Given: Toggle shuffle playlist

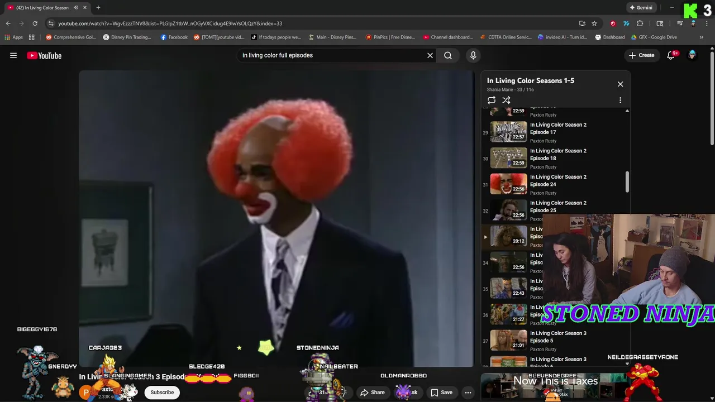Looking at the screenshot, I should [x=506, y=100].
